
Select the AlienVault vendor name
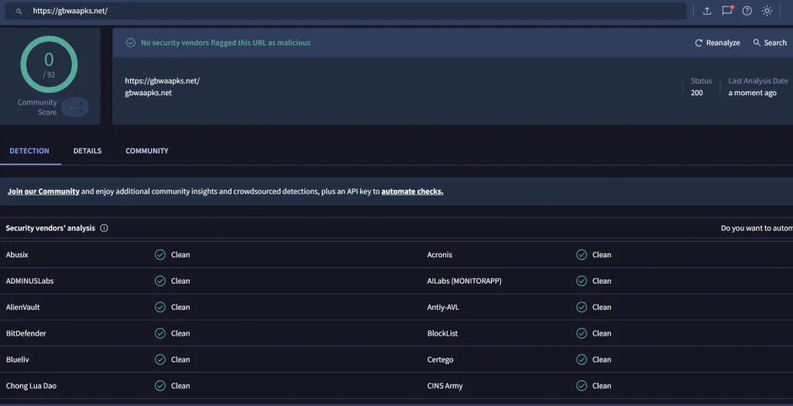pyautogui.click(x=22, y=308)
